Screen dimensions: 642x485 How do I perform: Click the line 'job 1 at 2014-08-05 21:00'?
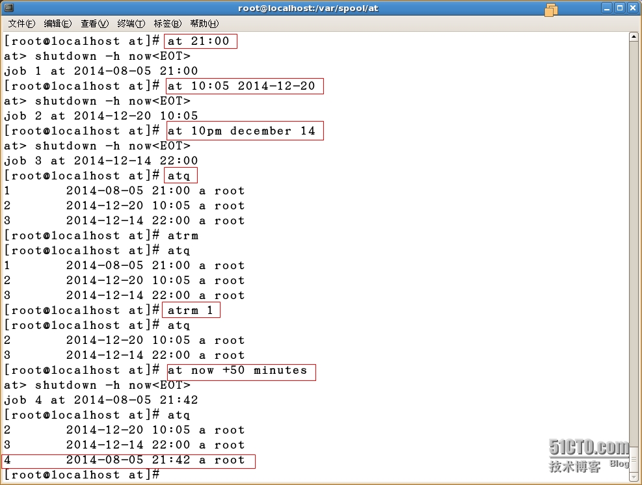pos(101,72)
